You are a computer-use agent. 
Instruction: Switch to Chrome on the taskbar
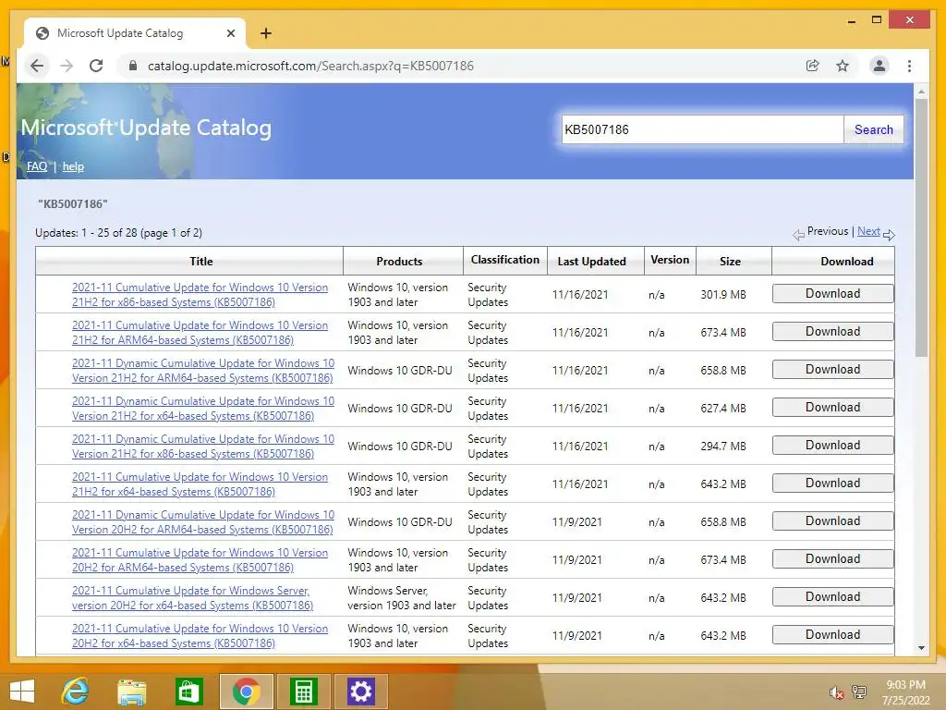(x=246, y=692)
